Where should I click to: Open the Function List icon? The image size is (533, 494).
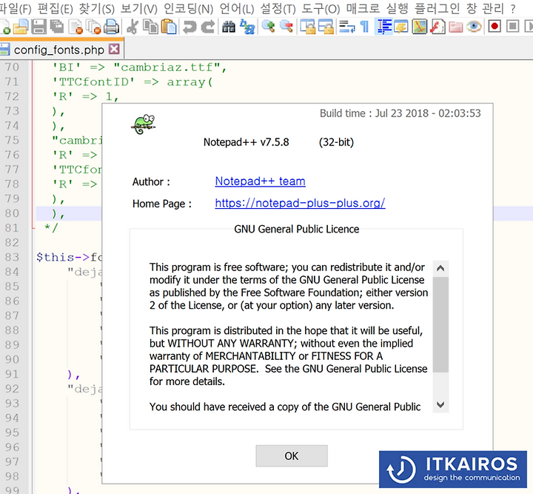438,27
